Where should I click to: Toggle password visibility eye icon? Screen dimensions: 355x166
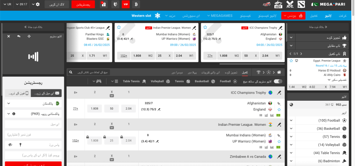tap(10, 145)
